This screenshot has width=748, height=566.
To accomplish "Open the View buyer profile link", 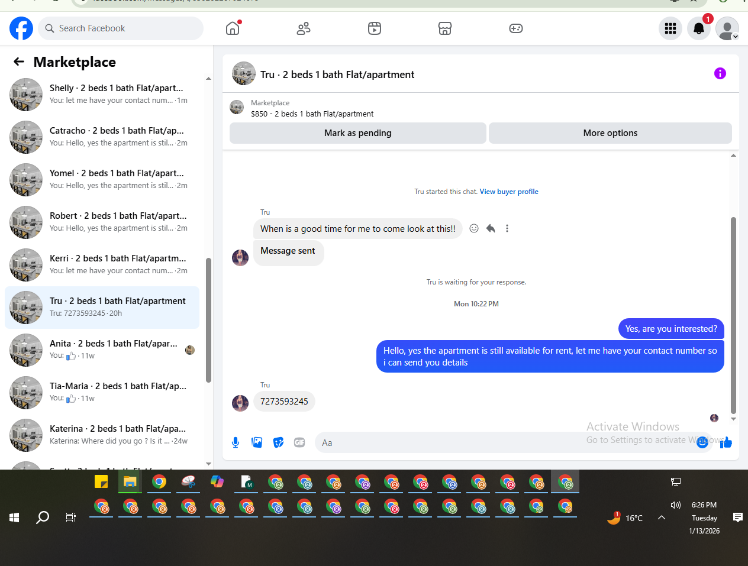I will 509,192.
